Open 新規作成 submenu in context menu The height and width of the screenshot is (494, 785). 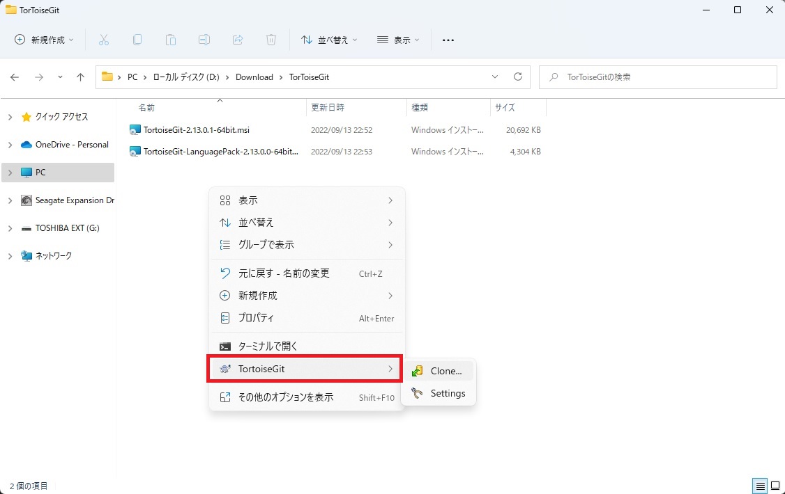click(x=306, y=296)
